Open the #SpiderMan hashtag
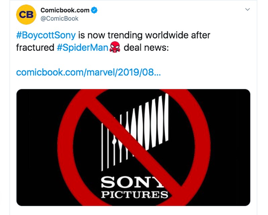This screenshot has width=268, height=215. 82,48
